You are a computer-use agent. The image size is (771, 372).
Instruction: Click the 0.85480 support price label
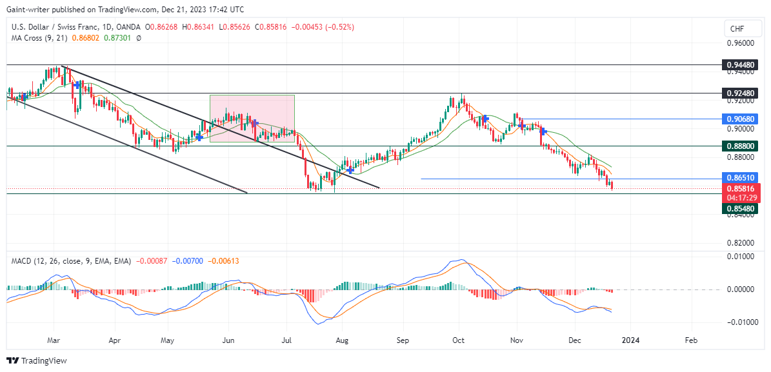pyautogui.click(x=739, y=209)
